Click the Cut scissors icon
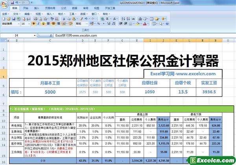236x165 pixels. coord(64,19)
